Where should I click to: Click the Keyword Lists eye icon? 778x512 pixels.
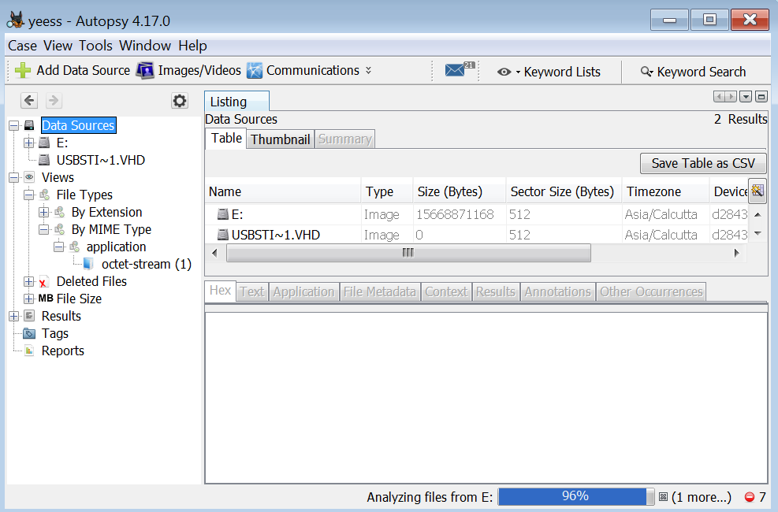(504, 72)
